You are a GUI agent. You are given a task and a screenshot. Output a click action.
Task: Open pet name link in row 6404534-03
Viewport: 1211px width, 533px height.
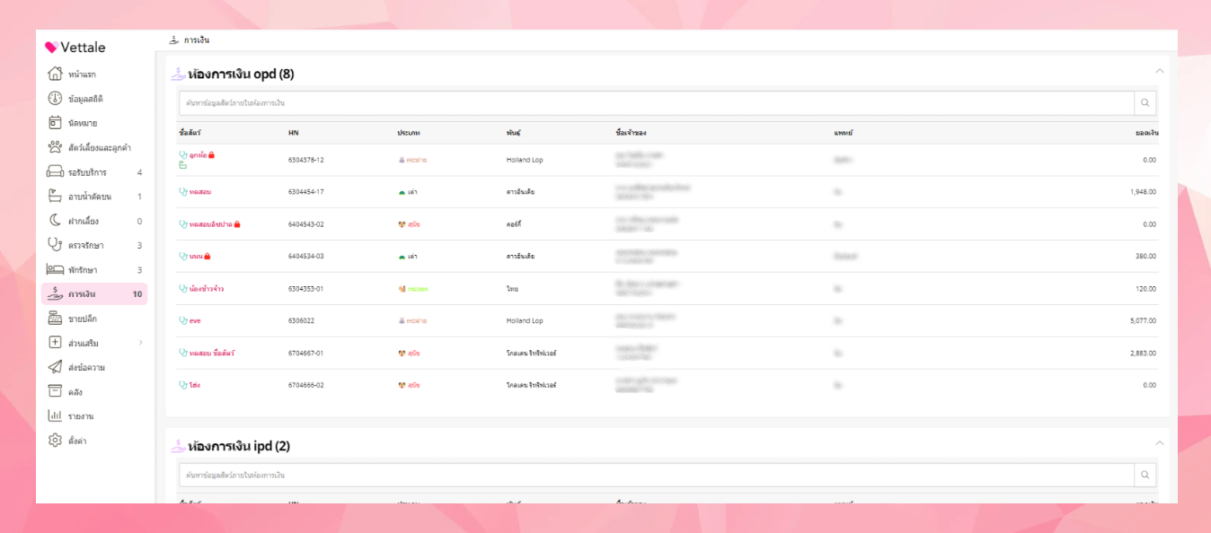click(196, 257)
